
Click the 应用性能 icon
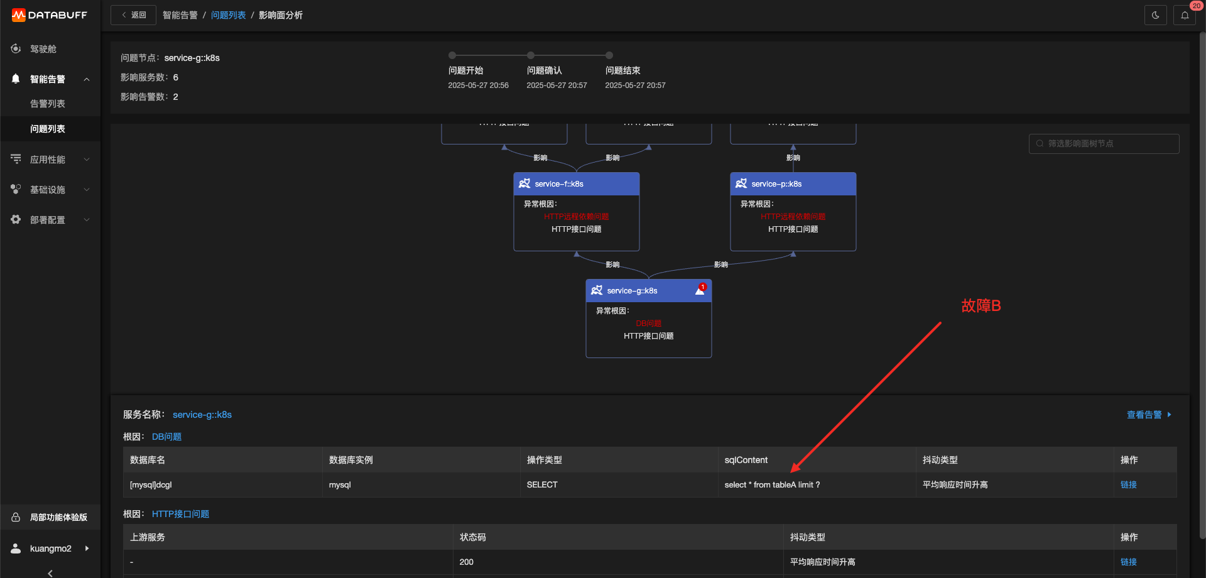point(16,159)
